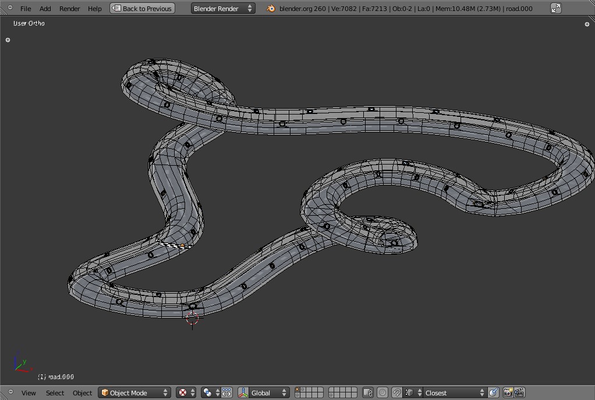Screen dimensions: 595x400
Task: Open the Blender Render engine dropdown
Action: 223,9
